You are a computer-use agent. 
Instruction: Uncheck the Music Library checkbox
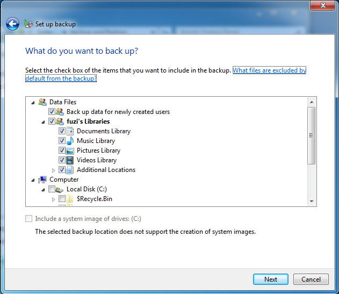click(62, 141)
